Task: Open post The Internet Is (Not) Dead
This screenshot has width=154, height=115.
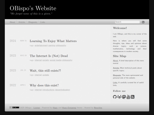Action: click(x=49, y=56)
